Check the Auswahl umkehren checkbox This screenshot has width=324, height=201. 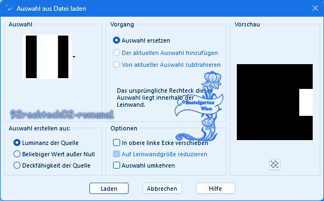(x=116, y=165)
